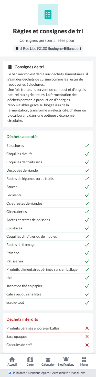The image size is (96, 377).
Task: Open the Calendrier calendar icon
Action: click(x=48, y=359)
